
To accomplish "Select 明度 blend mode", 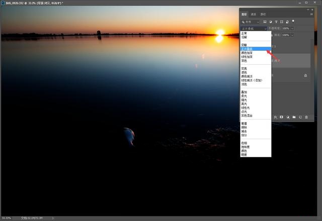I will 256,155.
